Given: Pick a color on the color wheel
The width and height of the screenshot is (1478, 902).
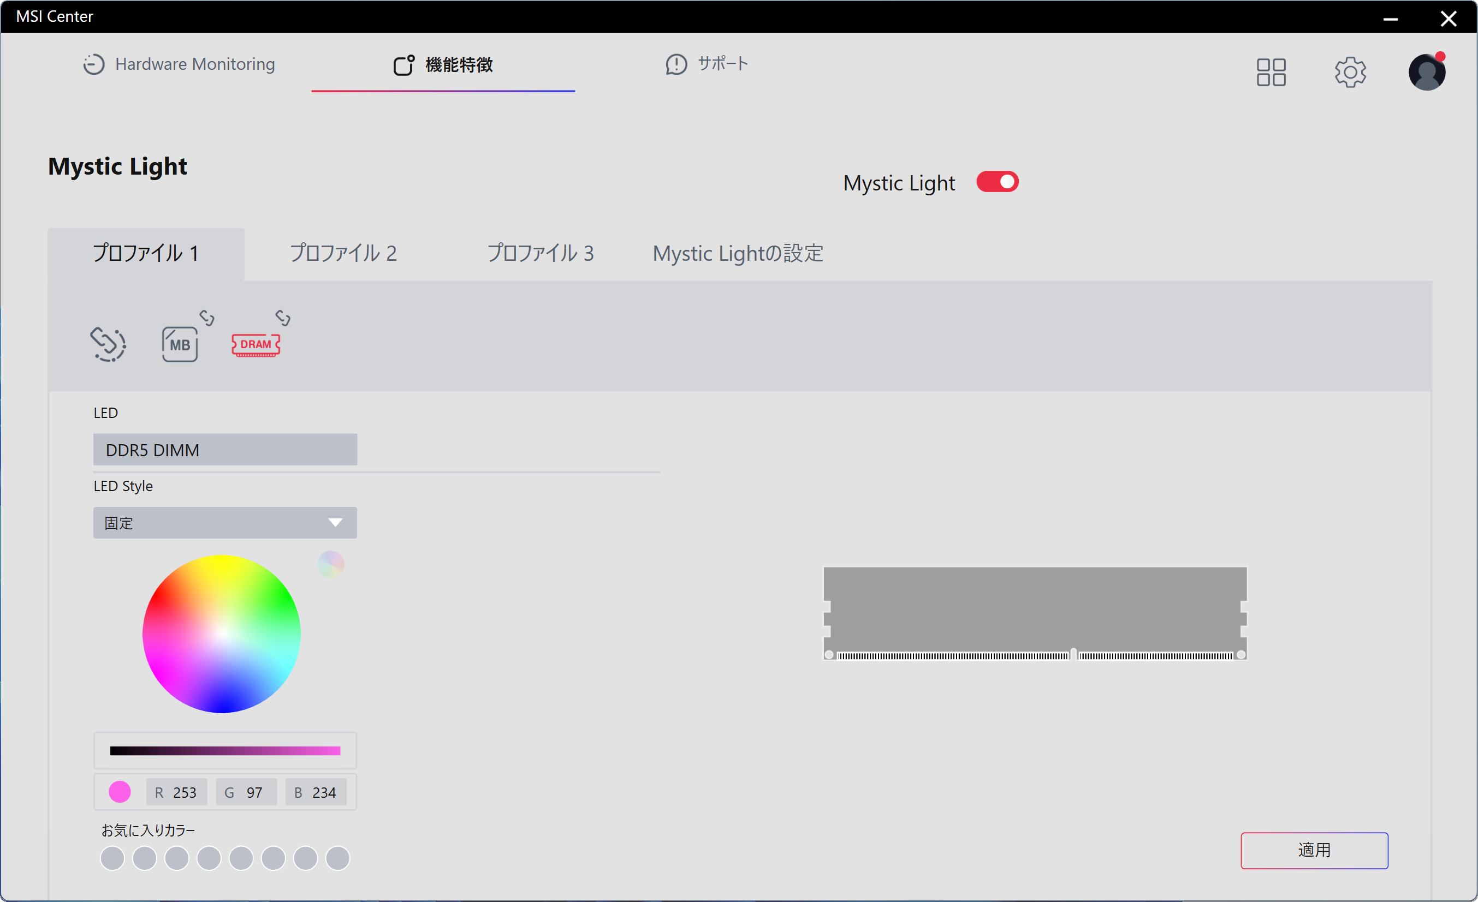Looking at the screenshot, I should pyautogui.click(x=221, y=634).
